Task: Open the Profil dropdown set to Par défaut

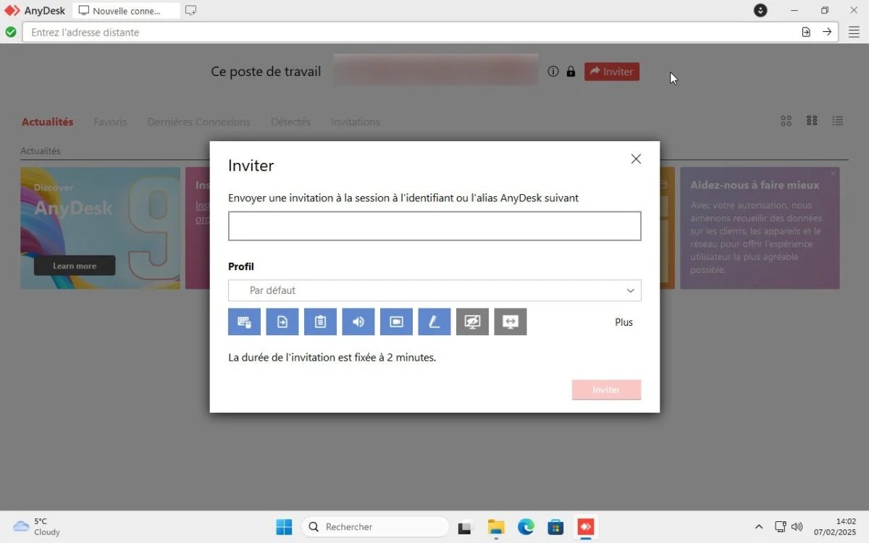Action: 434,290
